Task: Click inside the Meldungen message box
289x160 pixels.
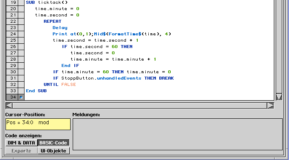Action: pos(177,134)
